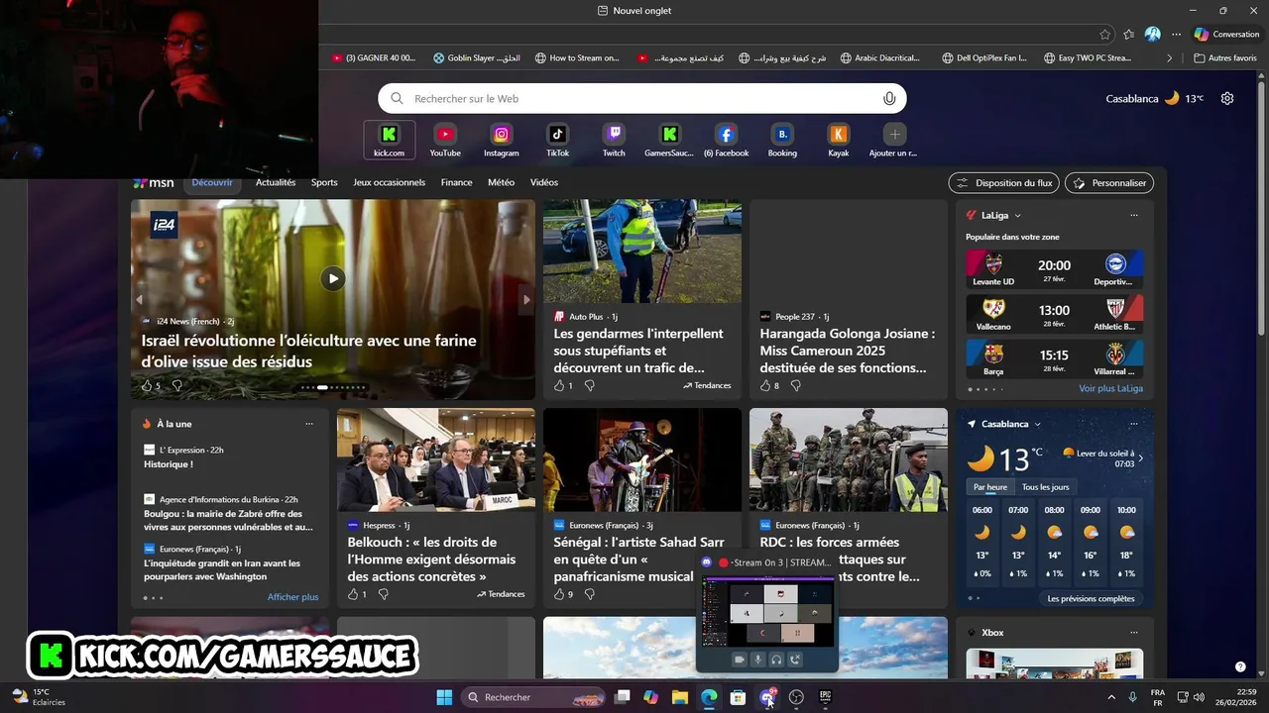
Task: Open Epic Games from taskbar
Action: coord(825,697)
